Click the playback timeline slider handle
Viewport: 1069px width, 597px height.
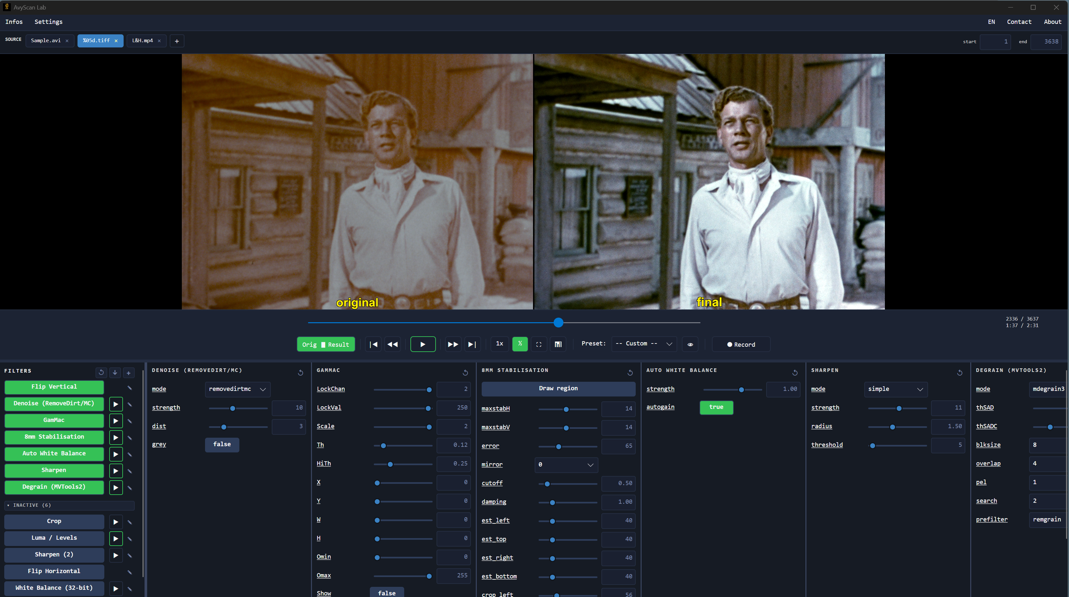[x=558, y=323]
